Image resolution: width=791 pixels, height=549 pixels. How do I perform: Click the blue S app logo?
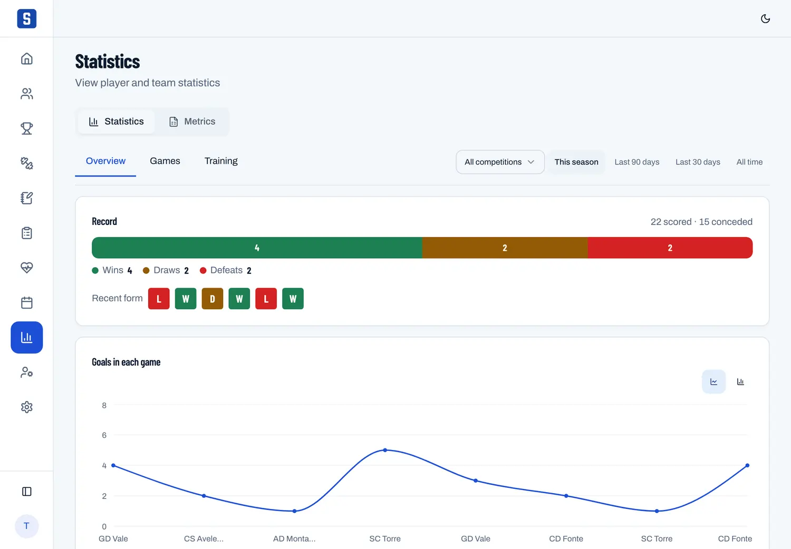coord(26,18)
